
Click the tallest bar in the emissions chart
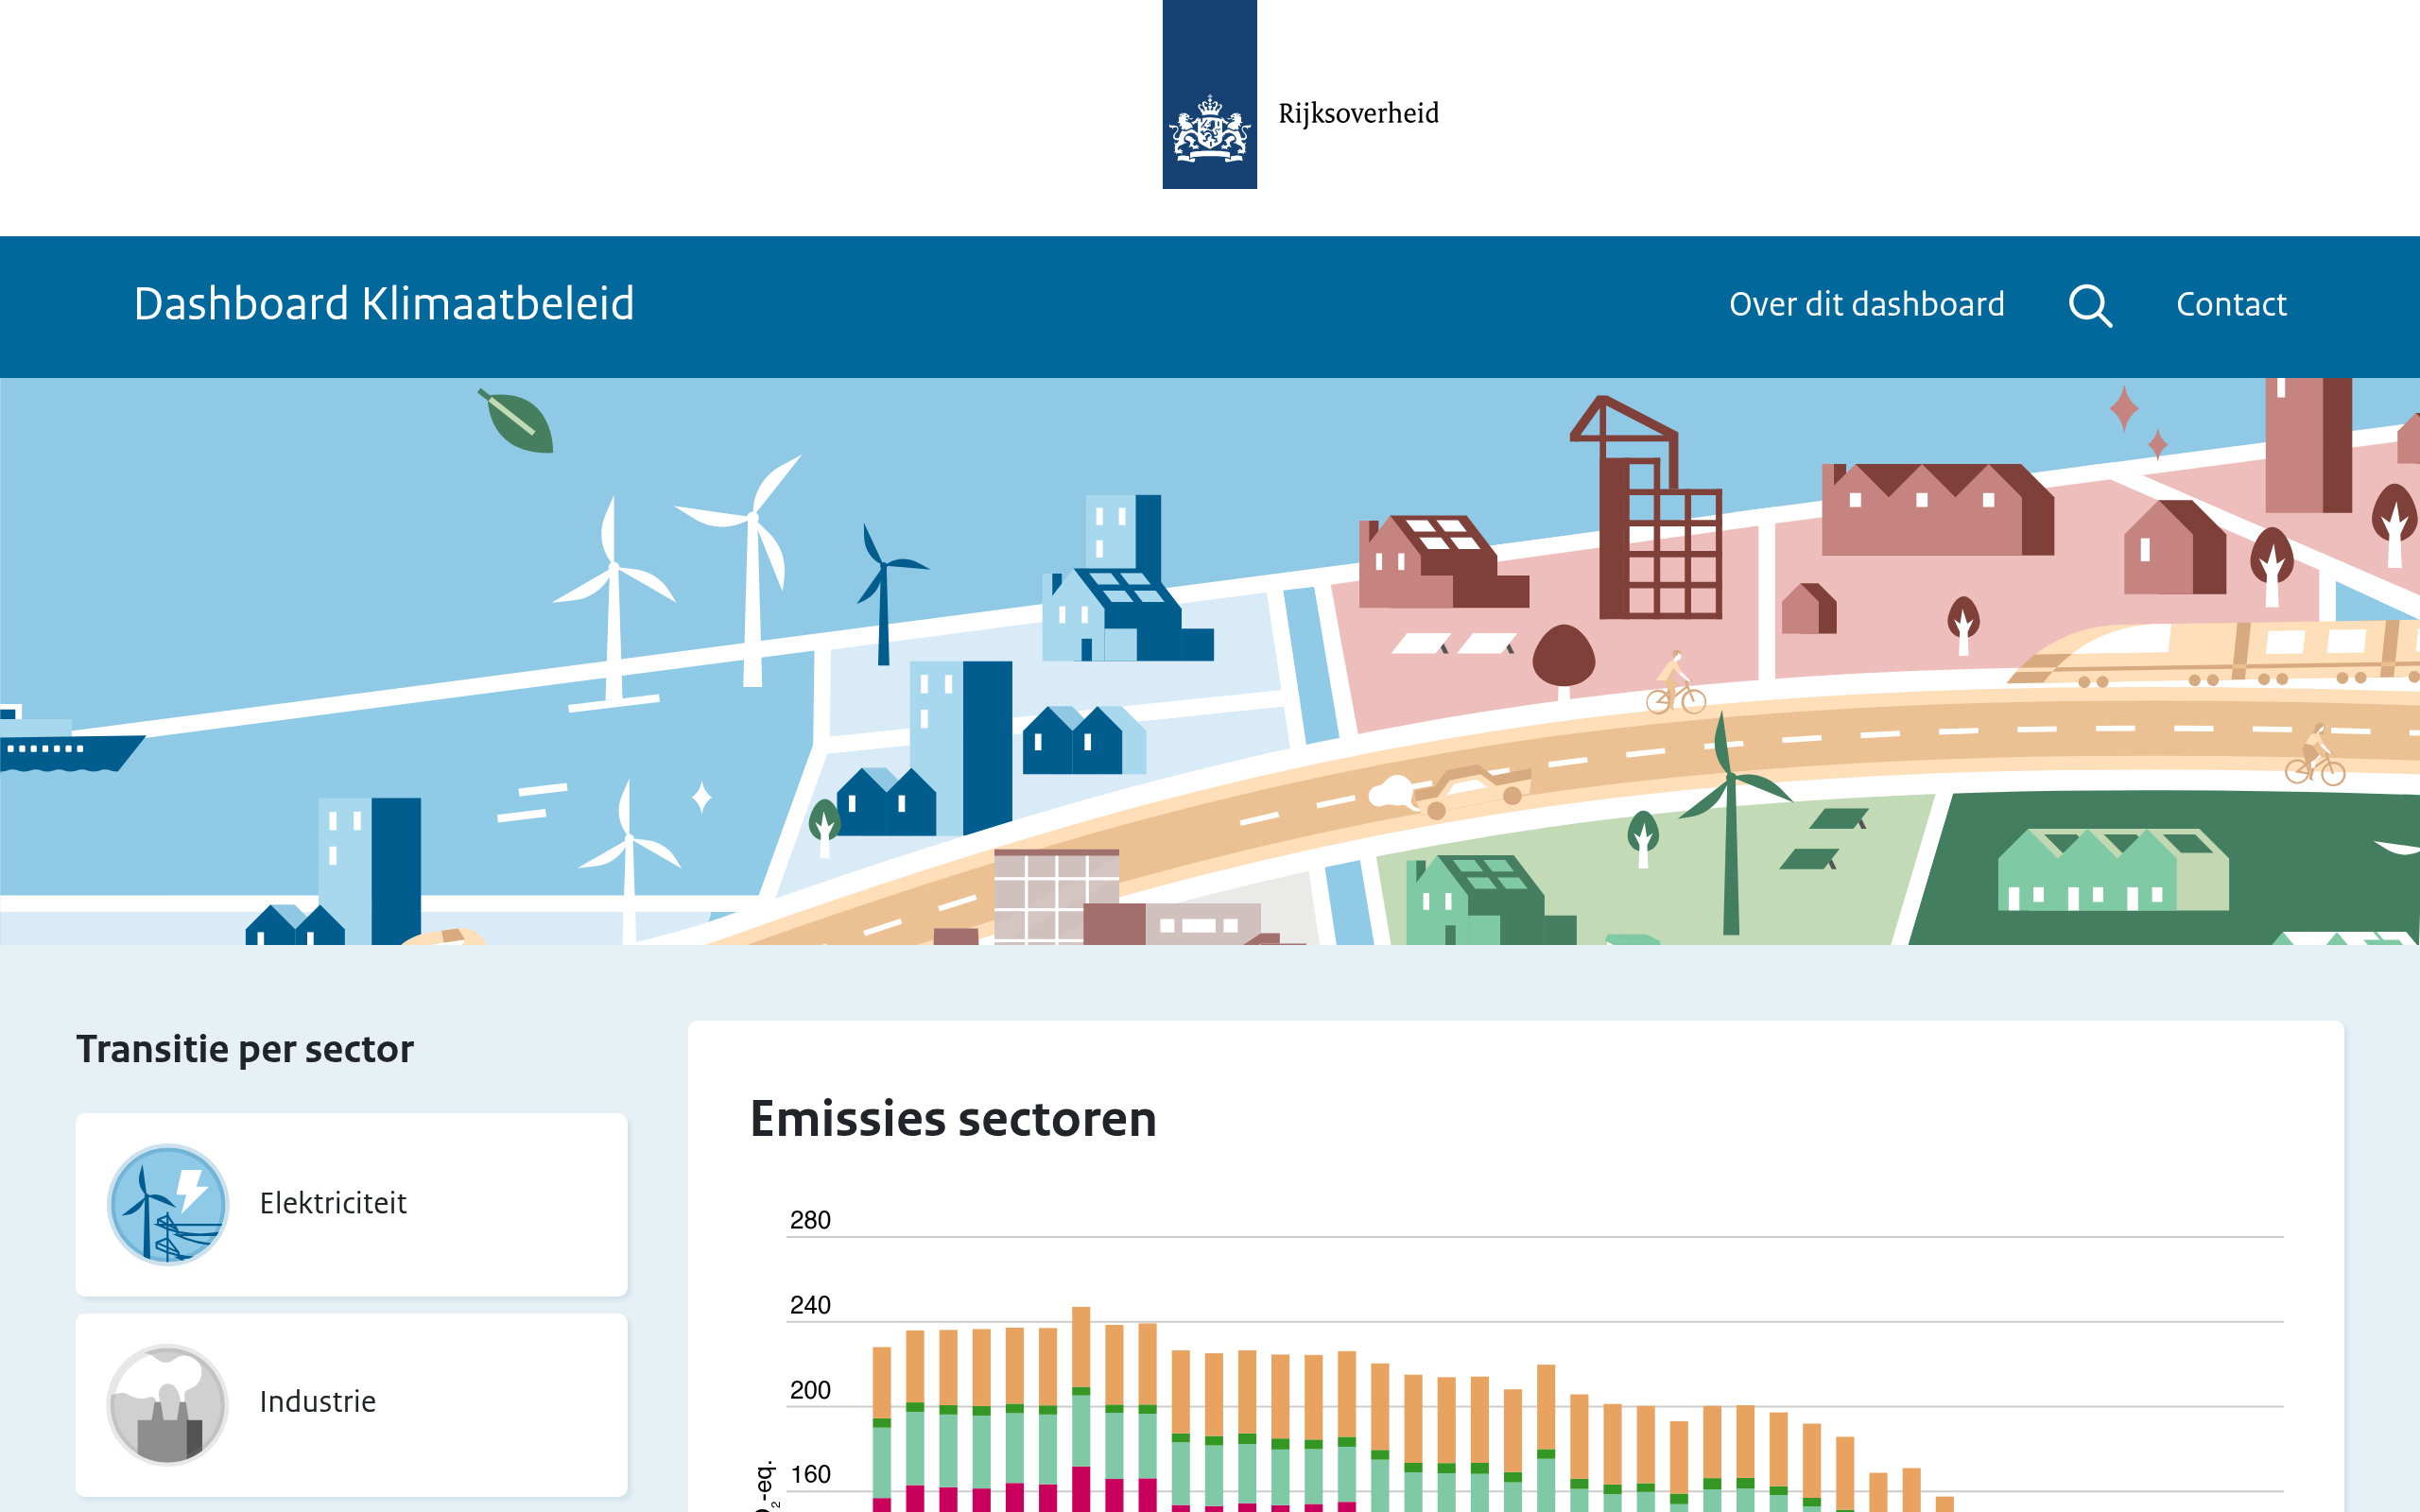(x=1081, y=1409)
